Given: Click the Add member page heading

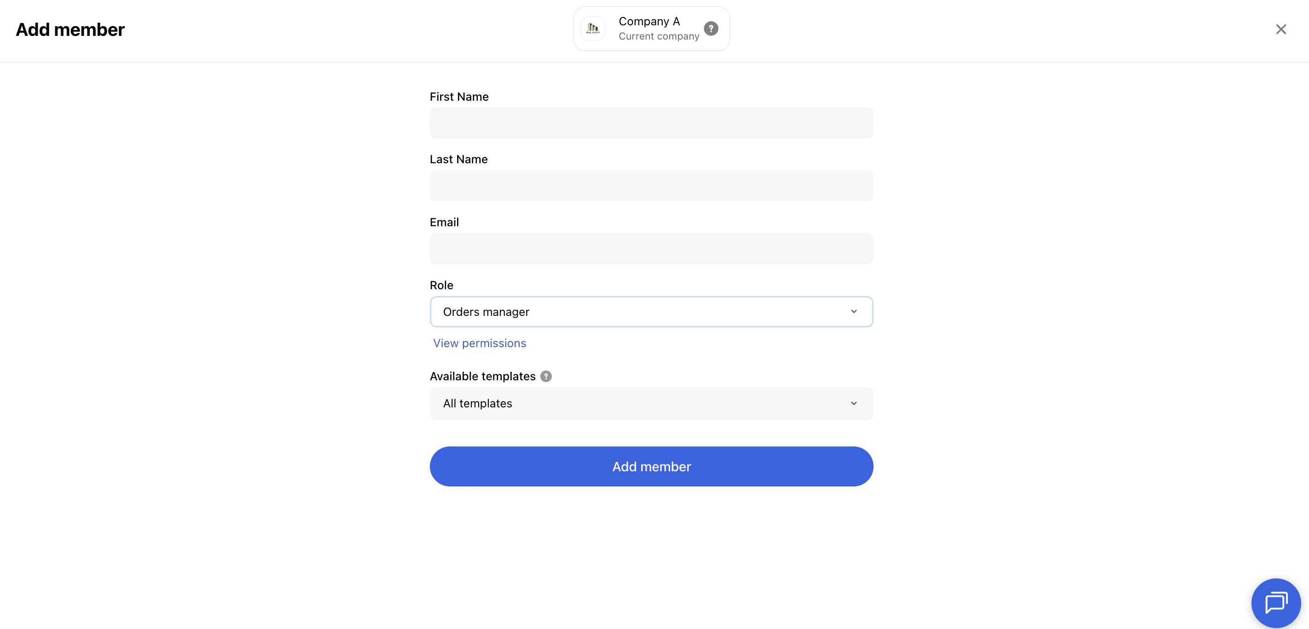Looking at the screenshot, I should (x=70, y=29).
